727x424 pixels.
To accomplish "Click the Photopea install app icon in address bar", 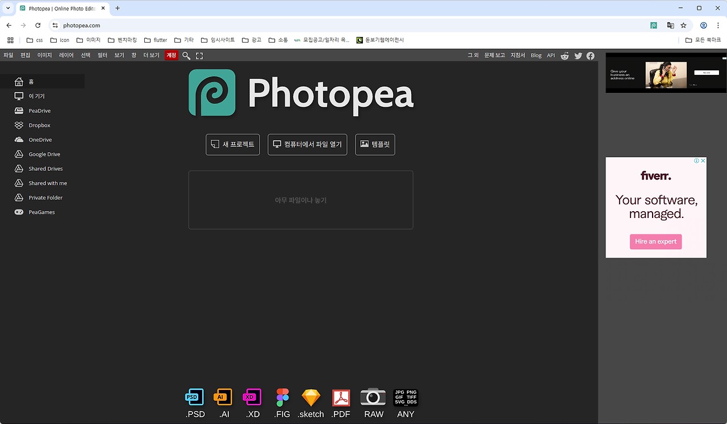I will pyautogui.click(x=654, y=26).
